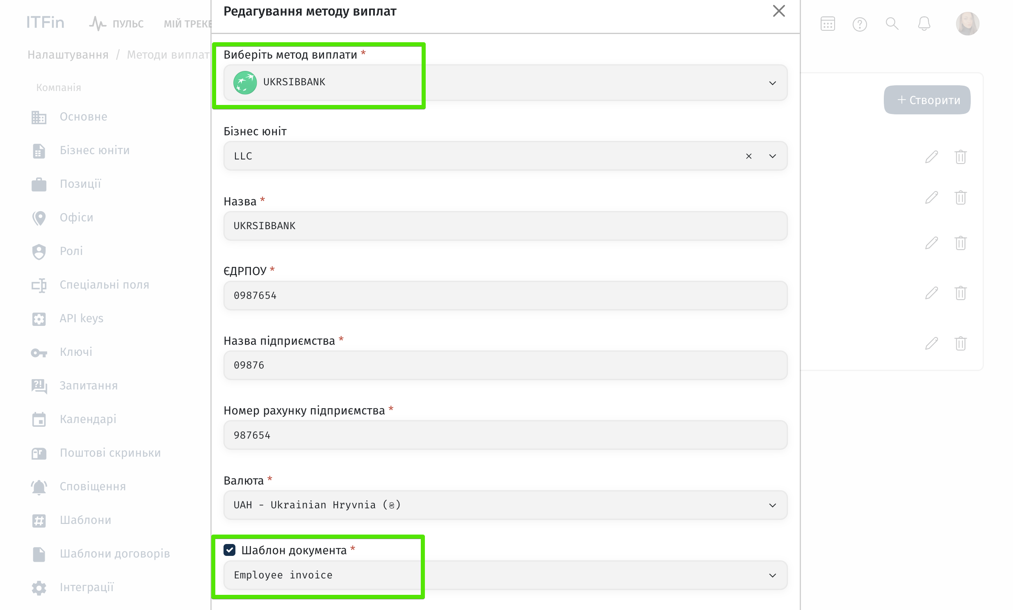Open the calendar icon in the top bar

click(827, 24)
